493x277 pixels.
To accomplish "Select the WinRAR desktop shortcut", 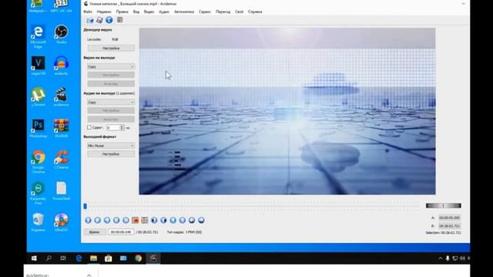I will (x=61, y=128).
